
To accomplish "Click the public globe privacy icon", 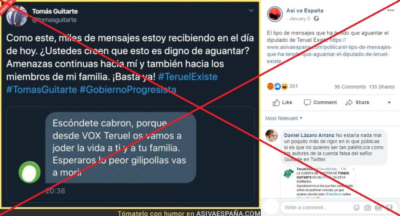I will coord(316,19).
